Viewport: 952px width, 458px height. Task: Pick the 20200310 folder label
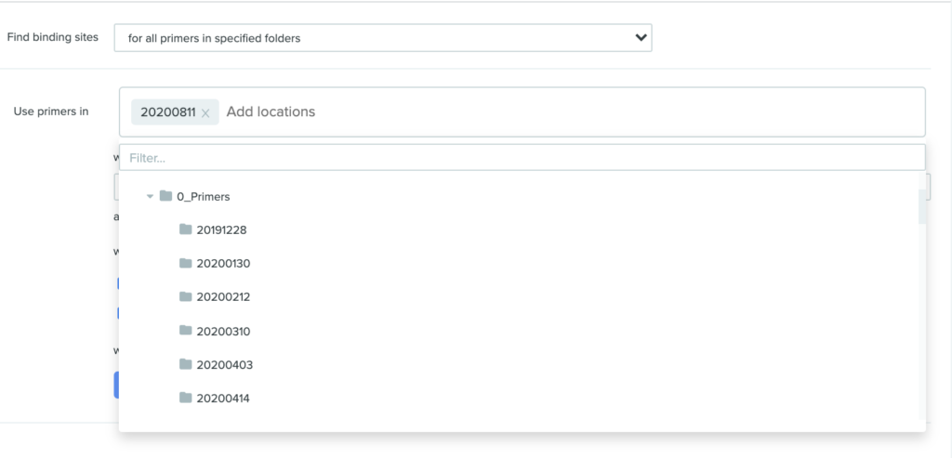point(223,332)
